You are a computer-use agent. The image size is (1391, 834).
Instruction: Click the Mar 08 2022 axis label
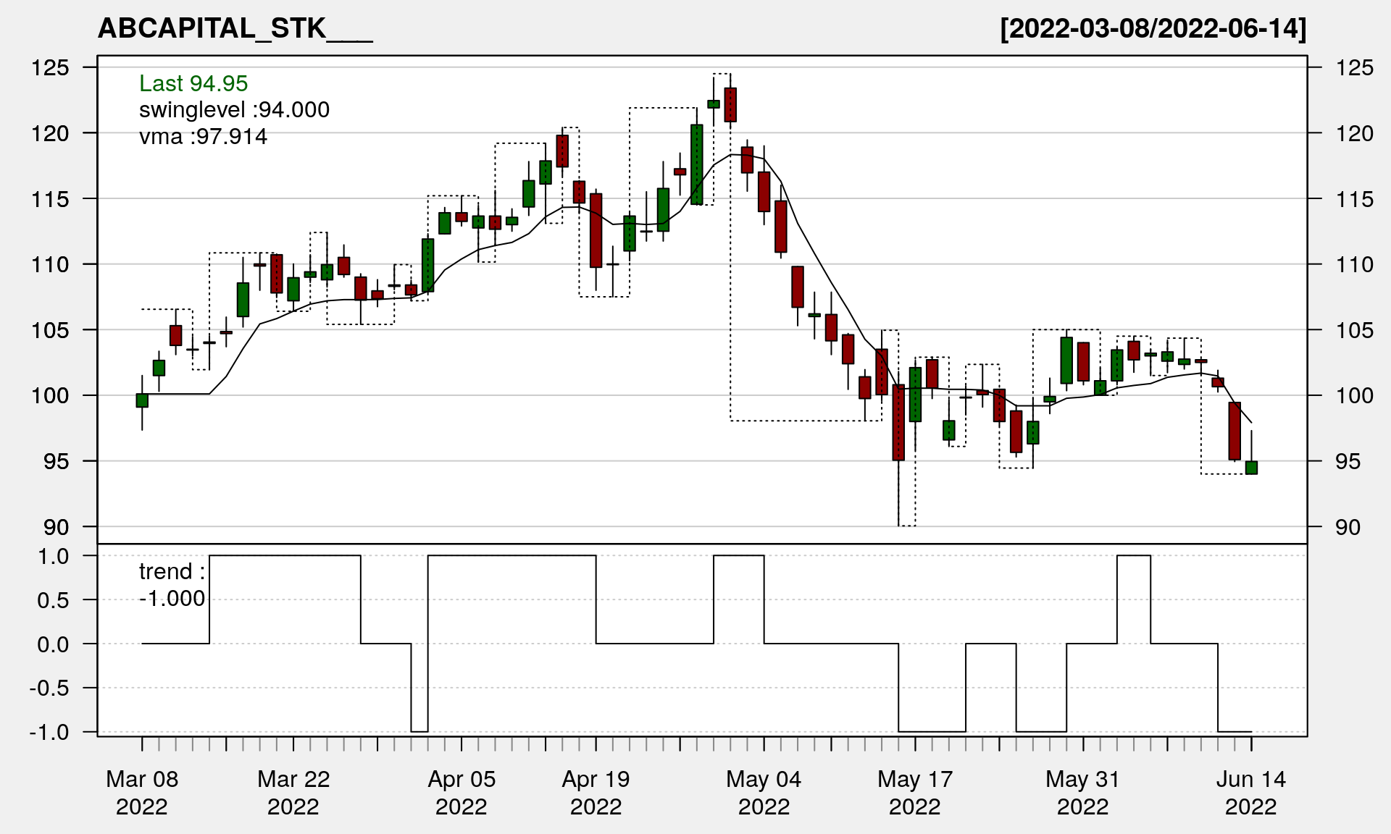click(x=142, y=792)
